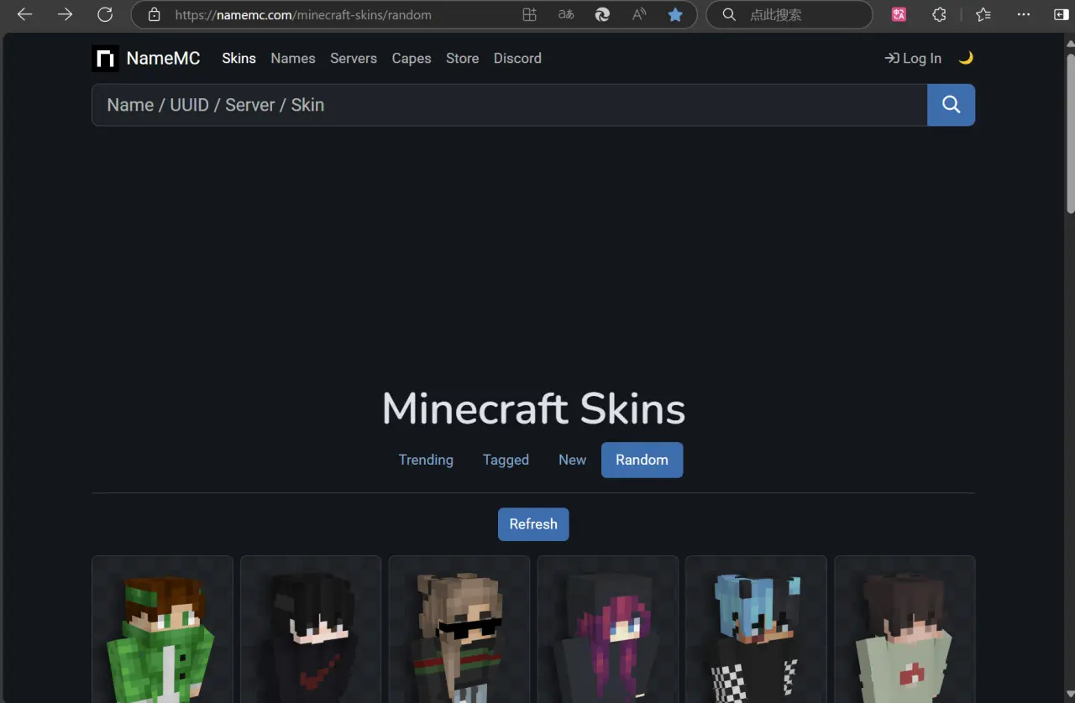Image resolution: width=1075 pixels, height=703 pixels.
Task: Switch to the New tab
Action: pos(572,460)
